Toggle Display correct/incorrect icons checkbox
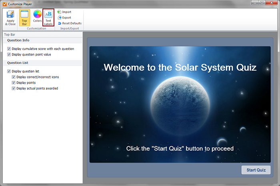Screen dimensions: 280x186 tap(13, 77)
